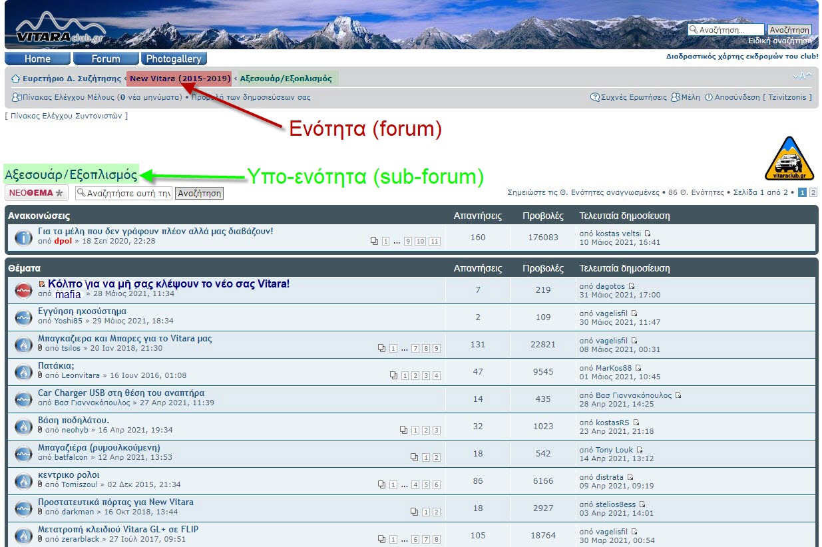The height and width of the screenshot is (547, 822).
Task: Focus the header Αναζήτηση search field
Action: (x=726, y=30)
